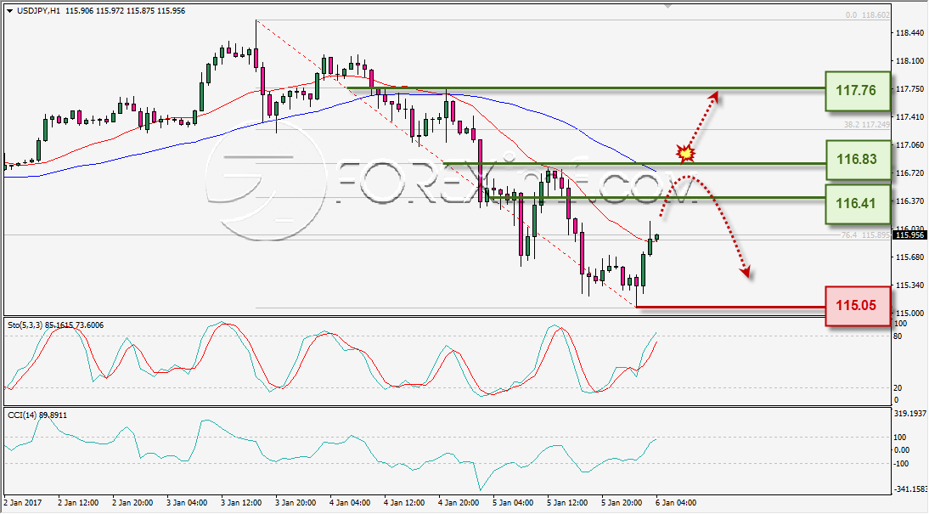Click the 2 Jan 20:00 time label
Viewport: 929px width, 514px height.
pos(132,503)
